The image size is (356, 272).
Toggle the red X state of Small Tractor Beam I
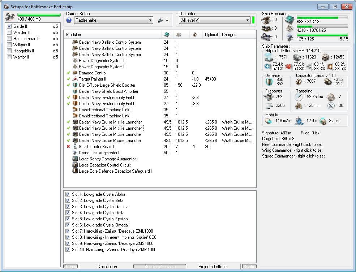(68, 147)
